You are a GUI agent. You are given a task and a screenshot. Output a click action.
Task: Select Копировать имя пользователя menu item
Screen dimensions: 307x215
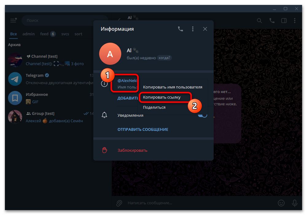click(173, 87)
